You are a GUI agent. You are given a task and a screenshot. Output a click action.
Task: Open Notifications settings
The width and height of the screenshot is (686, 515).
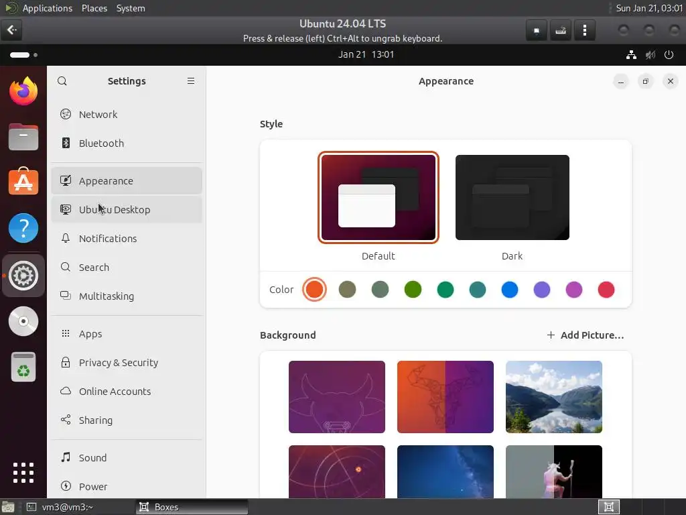pyautogui.click(x=127, y=239)
